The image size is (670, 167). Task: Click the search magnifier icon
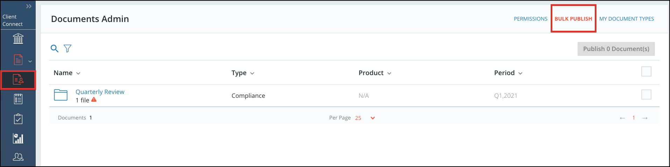55,49
